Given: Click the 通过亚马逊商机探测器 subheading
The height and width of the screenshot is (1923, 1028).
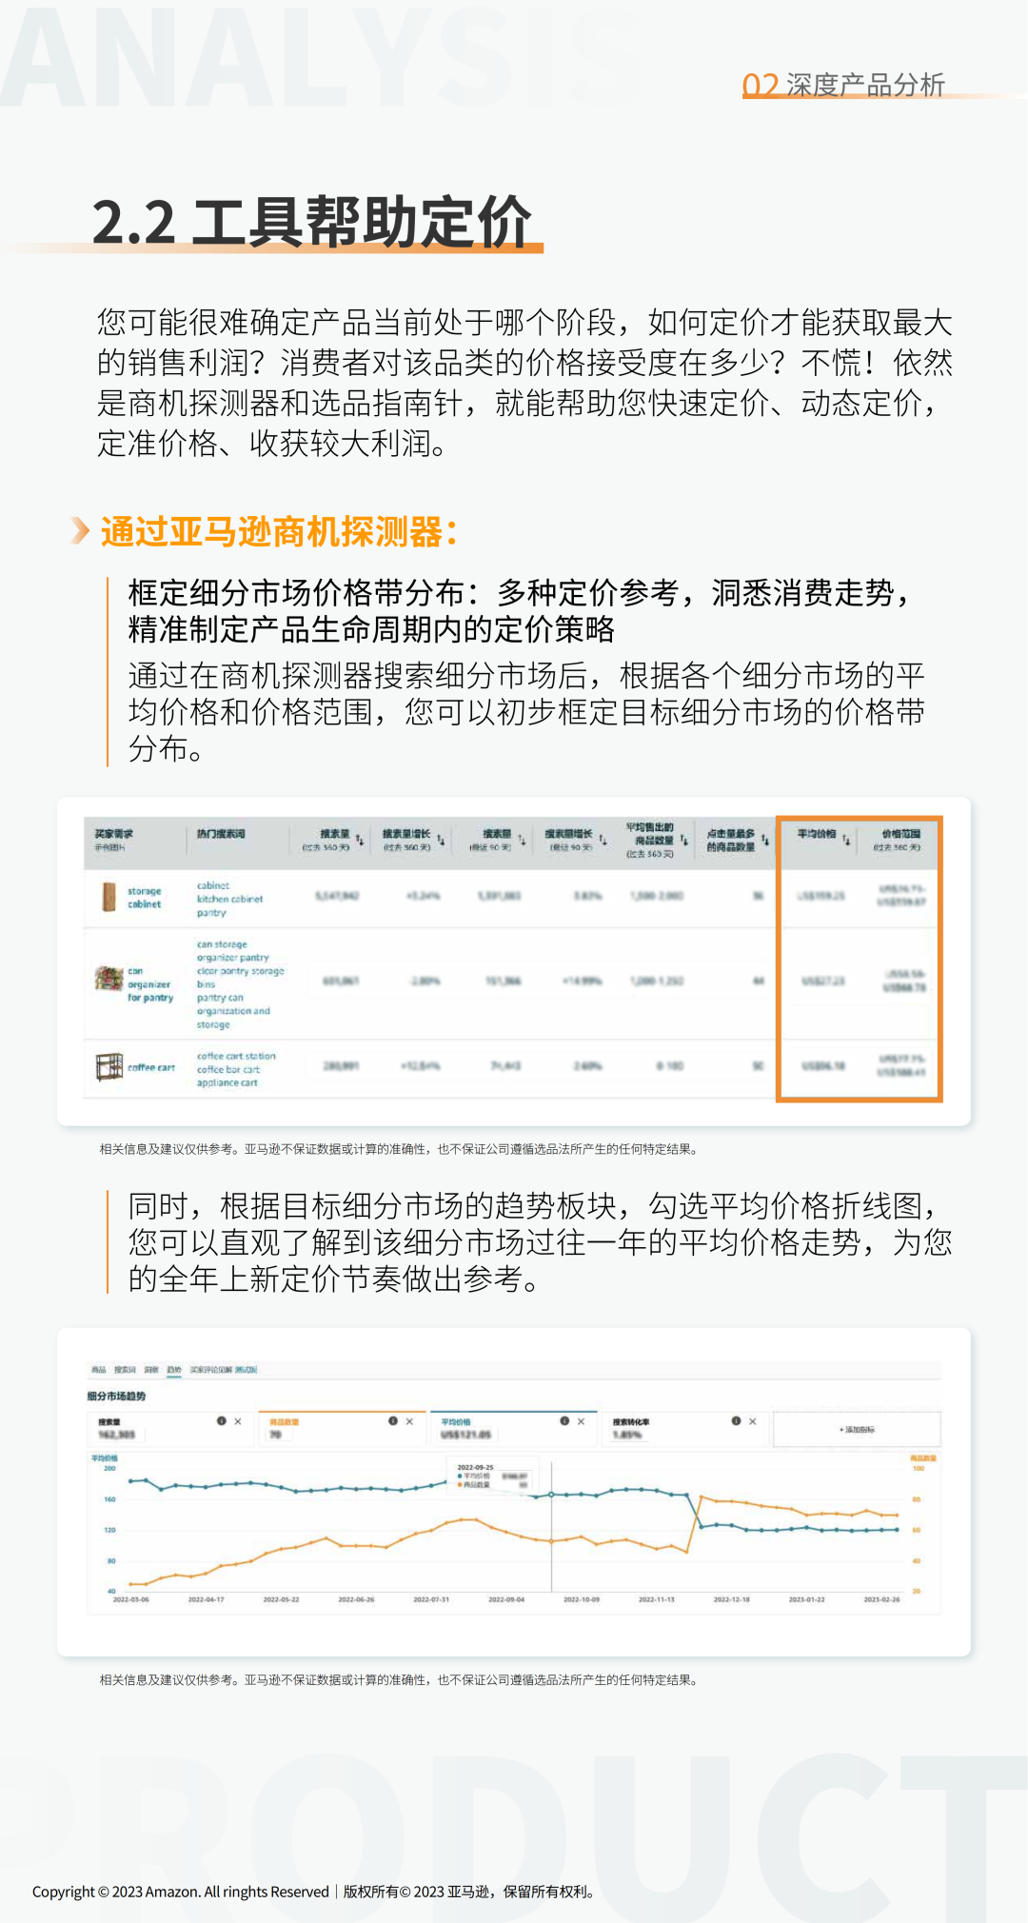Looking at the screenshot, I should click(x=279, y=532).
